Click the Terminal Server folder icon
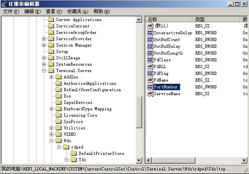The width and height of the screenshot is (249, 174). pyautogui.click(x=51, y=70)
